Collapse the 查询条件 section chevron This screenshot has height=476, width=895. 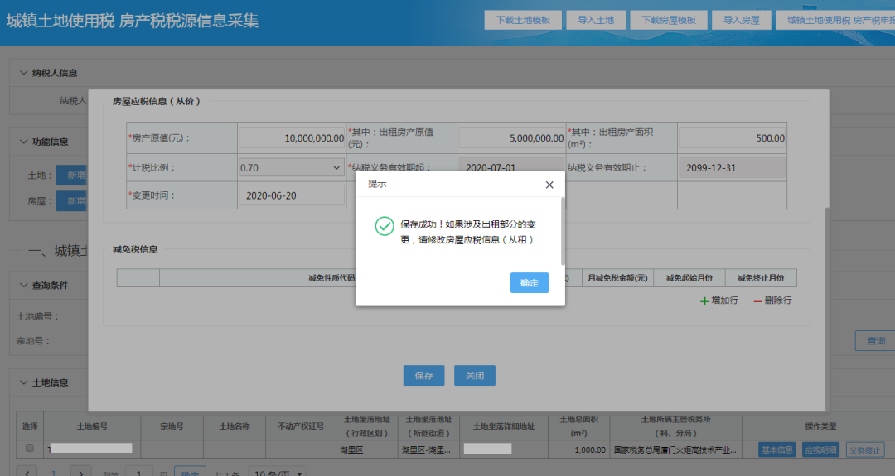click(x=23, y=285)
